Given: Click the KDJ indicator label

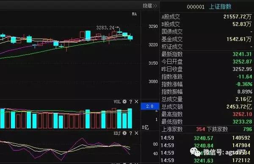Looking at the screenshot, I should click(x=117, y=133).
